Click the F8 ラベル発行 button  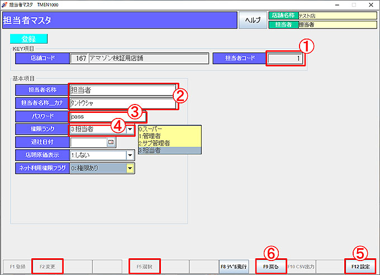[234, 267]
